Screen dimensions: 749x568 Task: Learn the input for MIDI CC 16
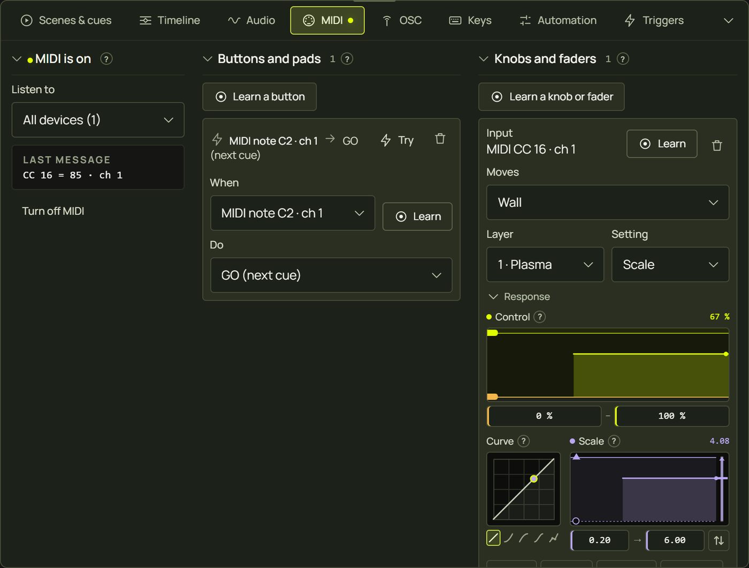[662, 144]
